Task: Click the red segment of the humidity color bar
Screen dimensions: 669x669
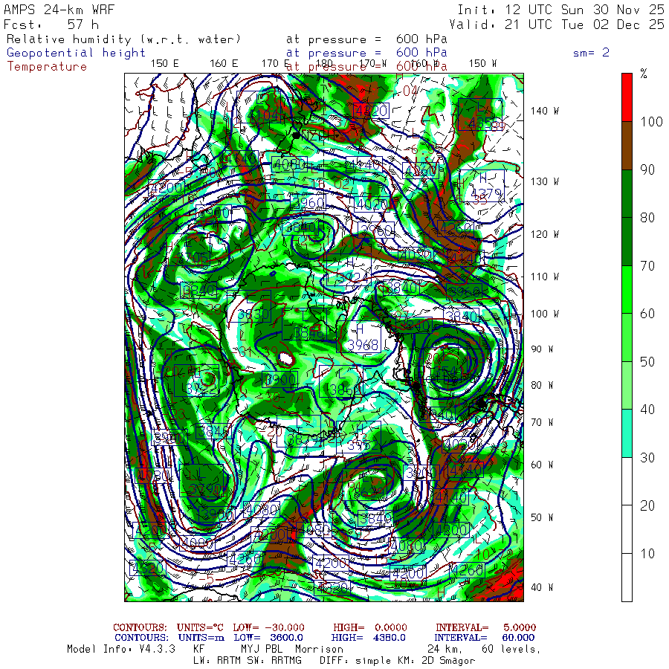Action: pos(627,97)
